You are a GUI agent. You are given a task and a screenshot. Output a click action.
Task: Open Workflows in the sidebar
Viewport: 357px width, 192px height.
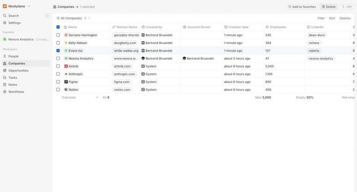(x=26, y=92)
